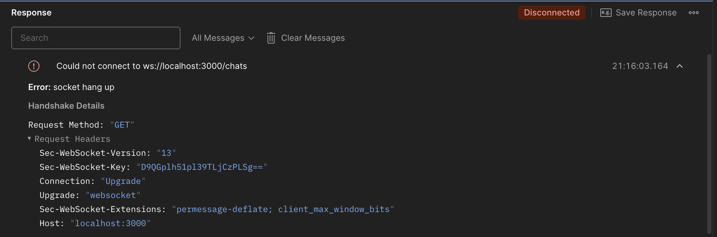Click the Handshake Details heading

pos(66,106)
